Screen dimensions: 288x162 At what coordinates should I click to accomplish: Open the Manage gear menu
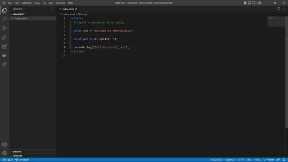[x=4, y=153]
